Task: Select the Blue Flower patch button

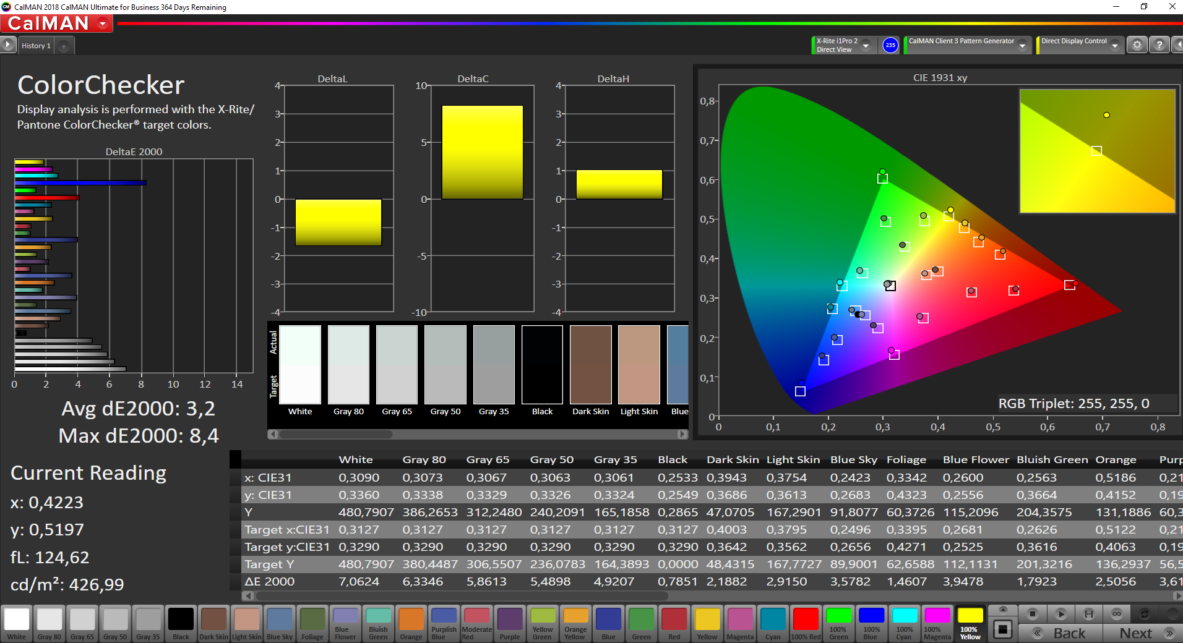Action: [x=345, y=623]
